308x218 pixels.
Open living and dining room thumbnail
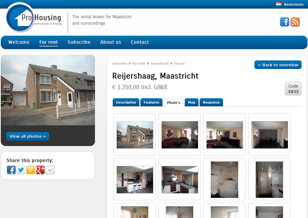pos(225,134)
